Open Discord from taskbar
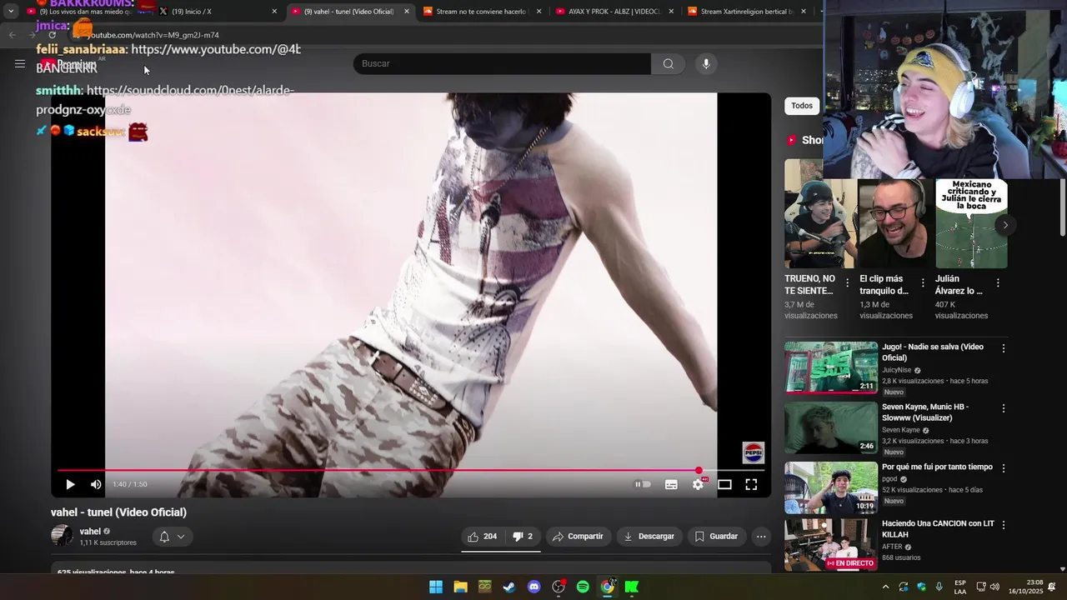The height and width of the screenshot is (600, 1067). [534, 587]
